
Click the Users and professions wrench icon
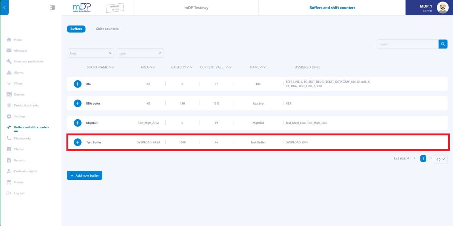click(9, 62)
